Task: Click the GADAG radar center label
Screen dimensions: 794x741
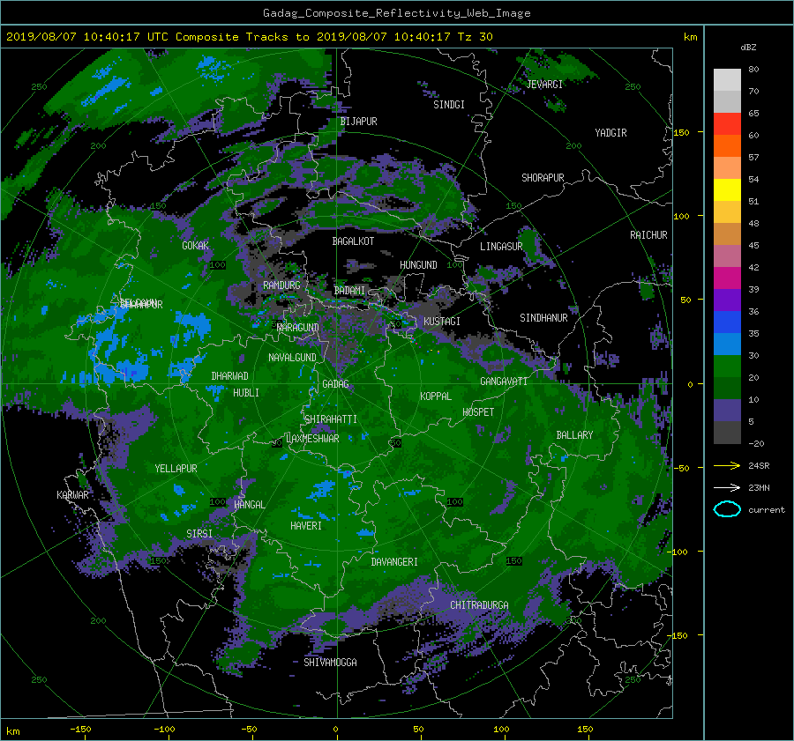Action: (335, 384)
